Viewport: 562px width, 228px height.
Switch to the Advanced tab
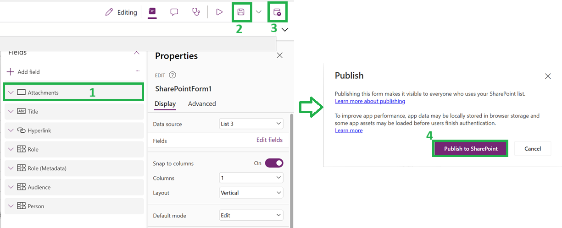[202, 104]
